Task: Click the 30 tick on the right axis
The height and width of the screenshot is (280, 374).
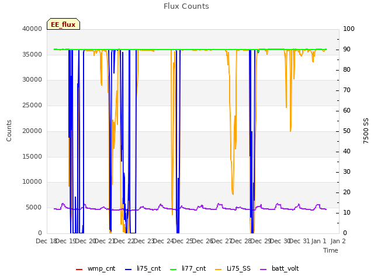Action: point(347,171)
